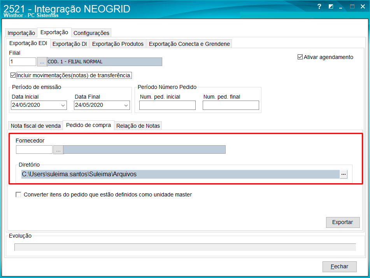Click the Fornecedor code input field
This screenshot has height=278, width=370.
point(34,149)
